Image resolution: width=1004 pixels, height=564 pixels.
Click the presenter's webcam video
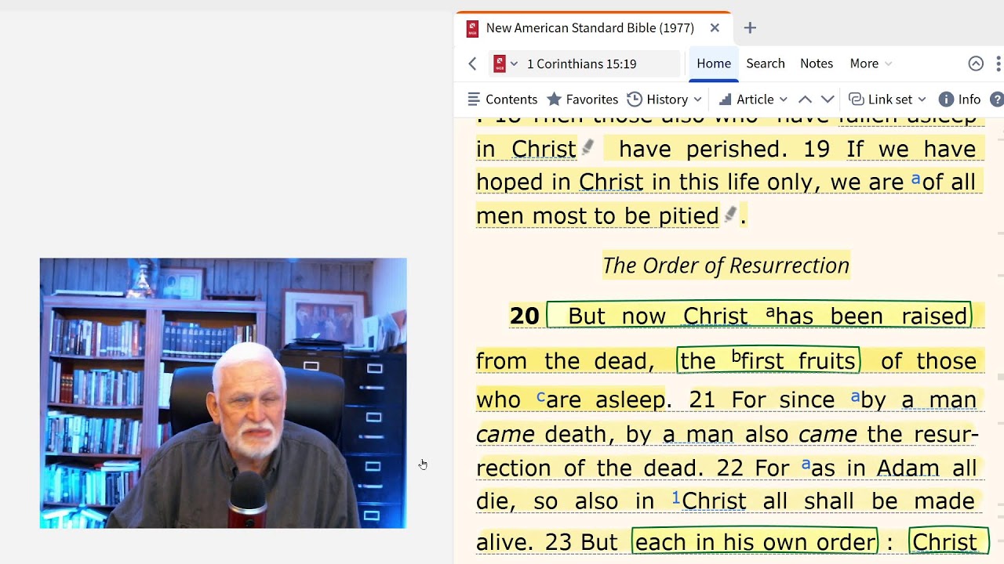click(x=224, y=393)
